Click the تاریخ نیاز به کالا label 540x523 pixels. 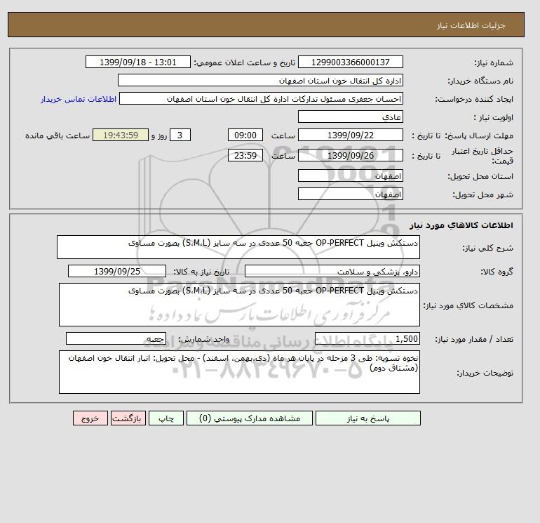(x=201, y=272)
